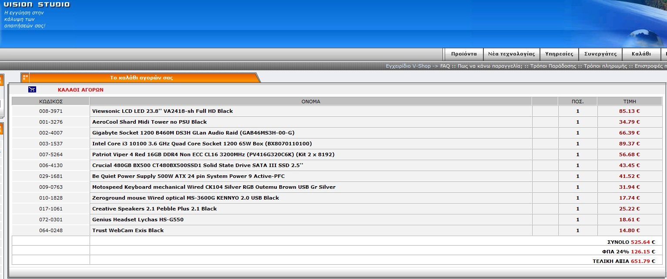This screenshot has height=279, width=667.
Task: Select the Genius Headset Lychas HS-G550 item
Action: [138, 220]
